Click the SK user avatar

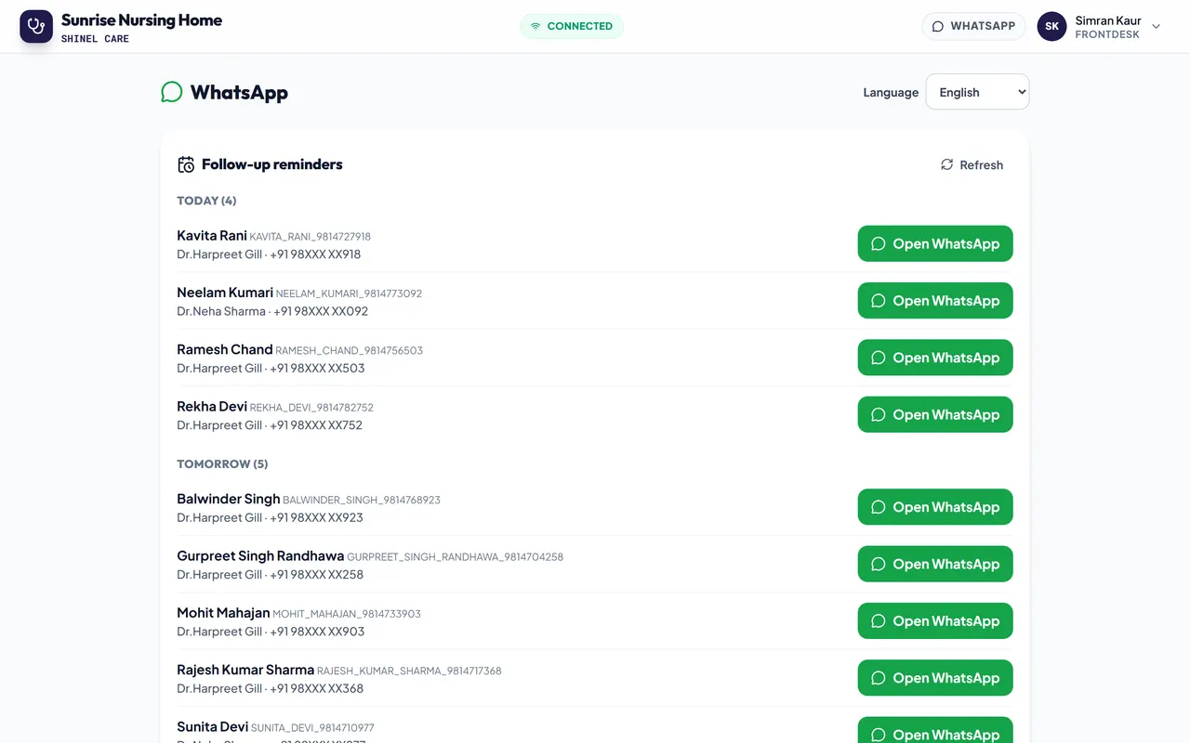[x=1051, y=26]
